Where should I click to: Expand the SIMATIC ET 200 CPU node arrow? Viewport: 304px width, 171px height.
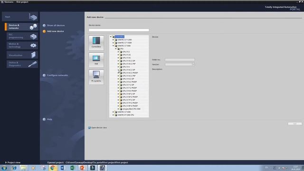coord(113,115)
